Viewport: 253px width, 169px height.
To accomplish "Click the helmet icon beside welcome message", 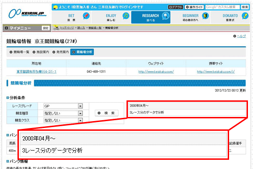I will (56, 7).
